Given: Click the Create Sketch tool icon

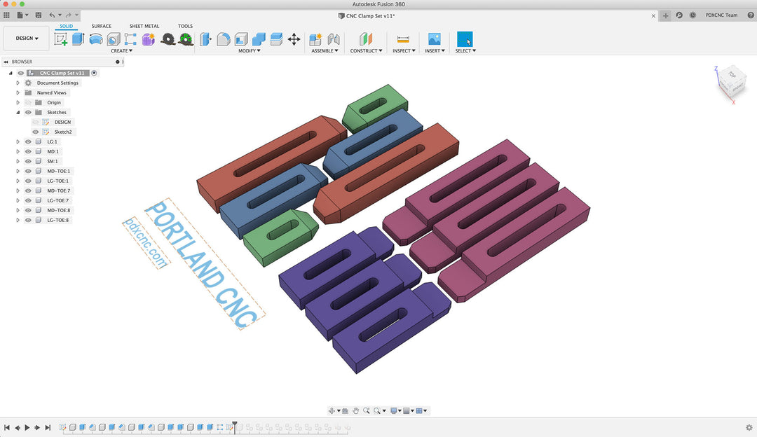Looking at the screenshot, I should pyautogui.click(x=61, y=39).
